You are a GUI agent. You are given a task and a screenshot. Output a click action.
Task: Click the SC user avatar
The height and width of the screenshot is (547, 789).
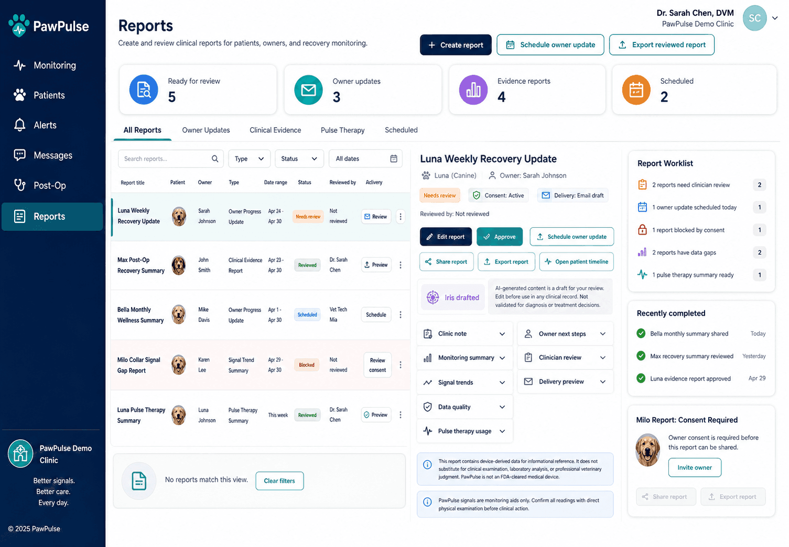(754, 18)
